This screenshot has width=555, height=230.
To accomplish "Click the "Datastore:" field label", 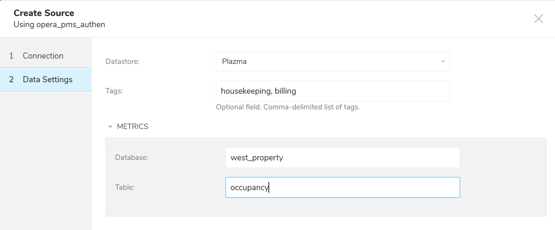I will (122, 61).
